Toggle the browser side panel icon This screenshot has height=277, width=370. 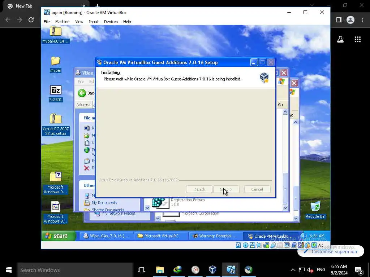339,20
